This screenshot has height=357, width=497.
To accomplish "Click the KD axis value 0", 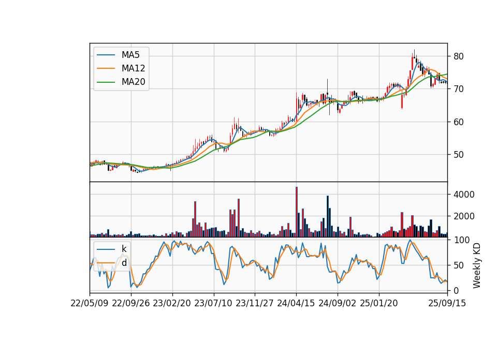I will click(456, 290).
